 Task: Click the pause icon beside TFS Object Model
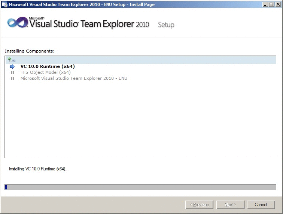click(x=12, y=72)
